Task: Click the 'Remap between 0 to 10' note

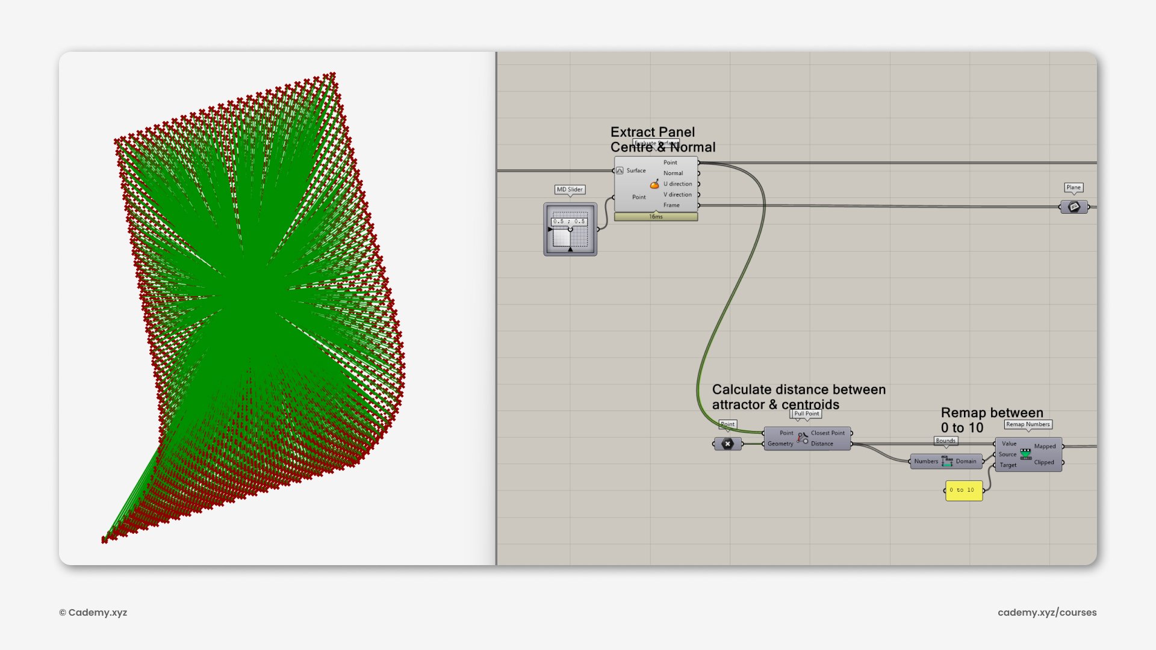Action: 992,420
